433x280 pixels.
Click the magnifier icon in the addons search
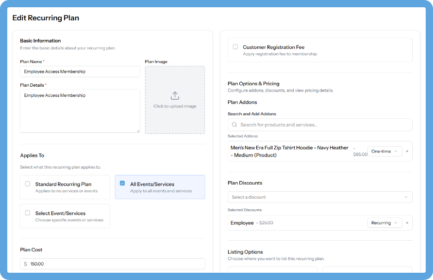[234, 124]
